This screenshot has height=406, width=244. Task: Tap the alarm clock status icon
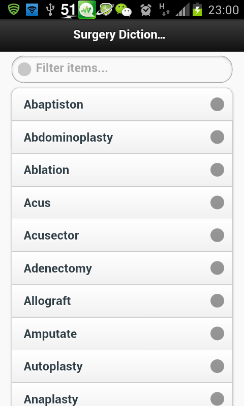coord(146,10)
